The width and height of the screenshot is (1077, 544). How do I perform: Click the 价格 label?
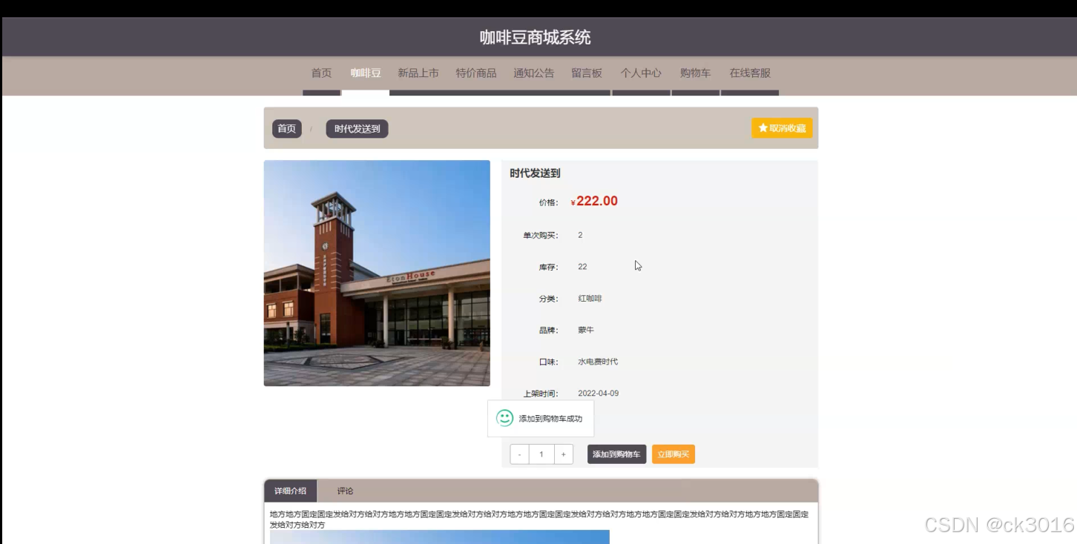(x=549, y=202)
